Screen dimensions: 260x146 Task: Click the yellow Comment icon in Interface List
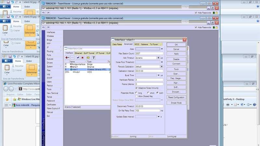(x=88, y=58)
